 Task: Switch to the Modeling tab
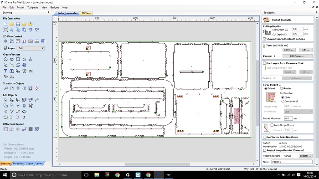(x=18, y=164)
